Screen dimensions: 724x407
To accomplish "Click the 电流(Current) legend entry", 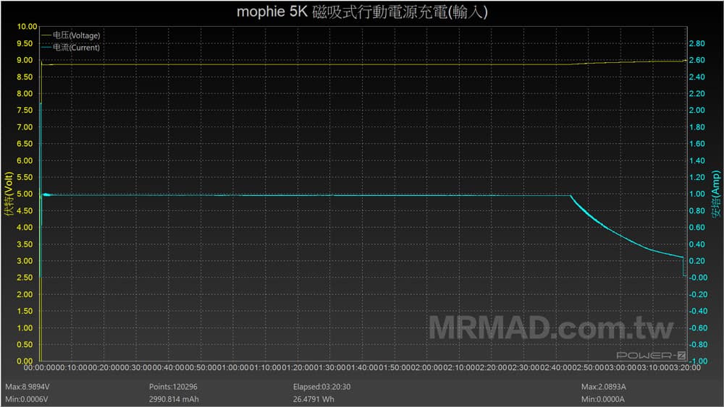I will point(71,47).
